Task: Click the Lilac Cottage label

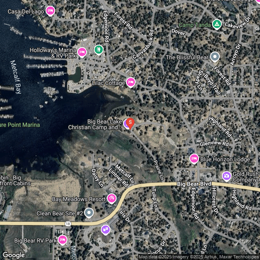Action: (x=108, y=83)
